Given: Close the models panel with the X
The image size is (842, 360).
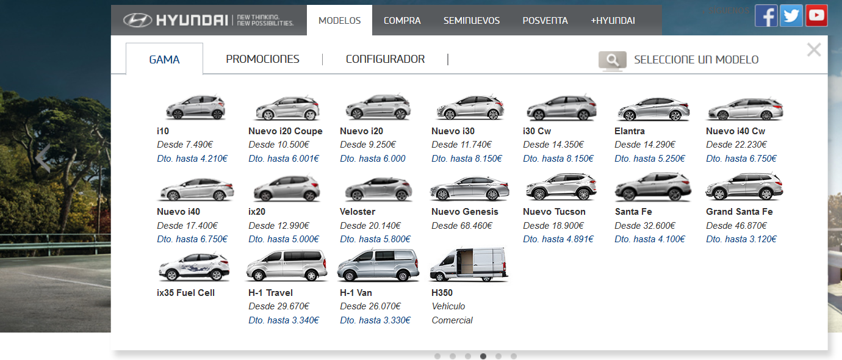Looking at the screenshot, I should pos(814,49).
